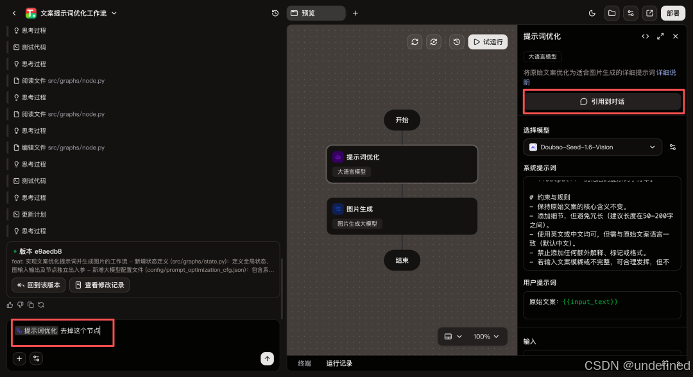Viewport: 693px width, 377px height.
Task: Open chat options sliders icon below the input
Action: [x=36, y=358]
